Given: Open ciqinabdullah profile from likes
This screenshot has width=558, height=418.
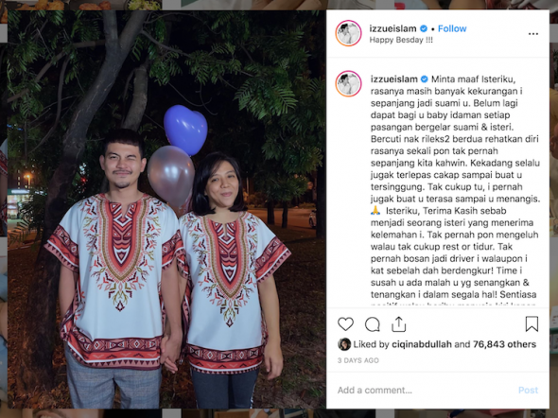Looking at the screenshot, I should [x=422, y=344].
